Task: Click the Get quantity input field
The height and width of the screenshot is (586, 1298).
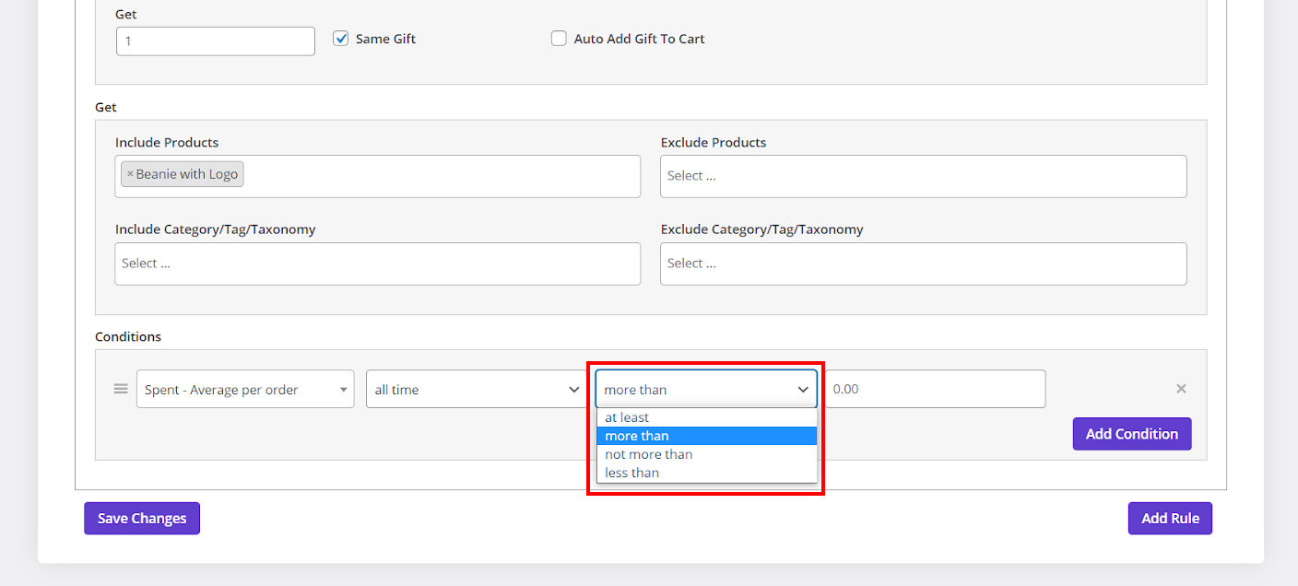Action: pyautogui.click(x=215, y=41)
